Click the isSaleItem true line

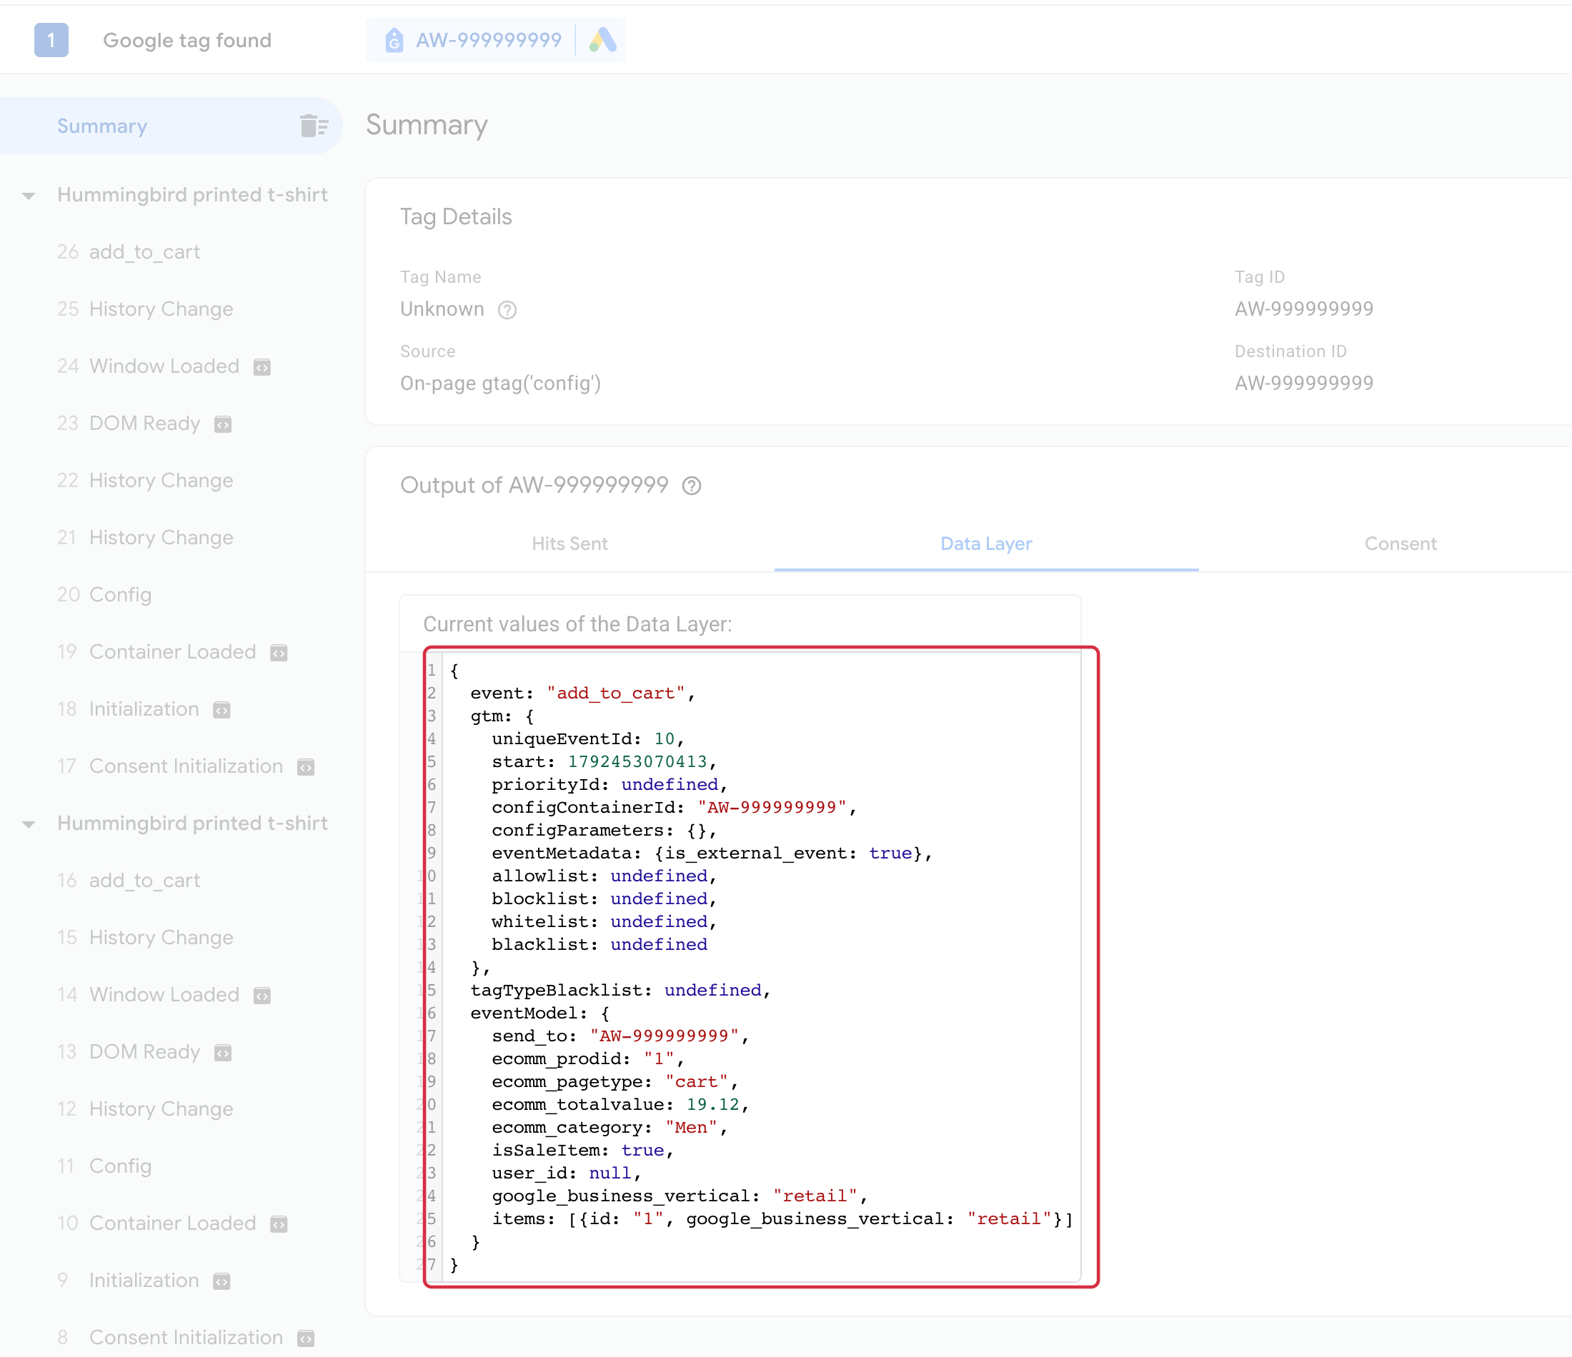click(x=582, y=1150)
